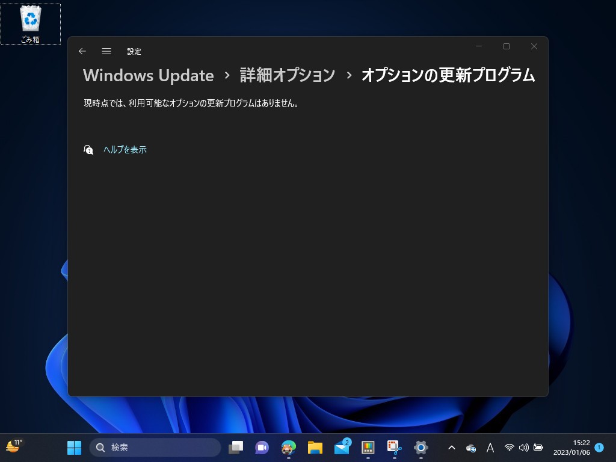This screenshot has height=462, width=616.
Task: Go back using the Settings back arrow
Action: [x=82, y=51]
